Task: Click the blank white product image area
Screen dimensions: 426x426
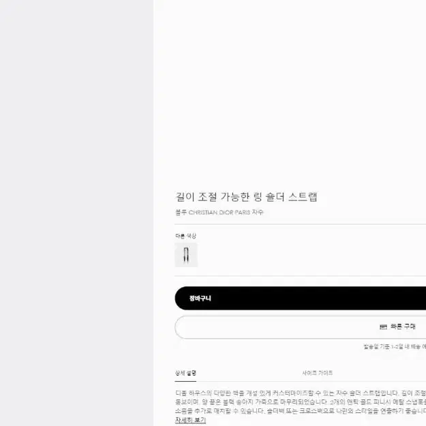Action: click(290, 90)
